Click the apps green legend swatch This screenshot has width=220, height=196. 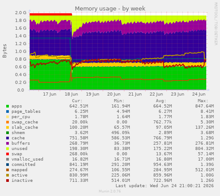[8, 106]
